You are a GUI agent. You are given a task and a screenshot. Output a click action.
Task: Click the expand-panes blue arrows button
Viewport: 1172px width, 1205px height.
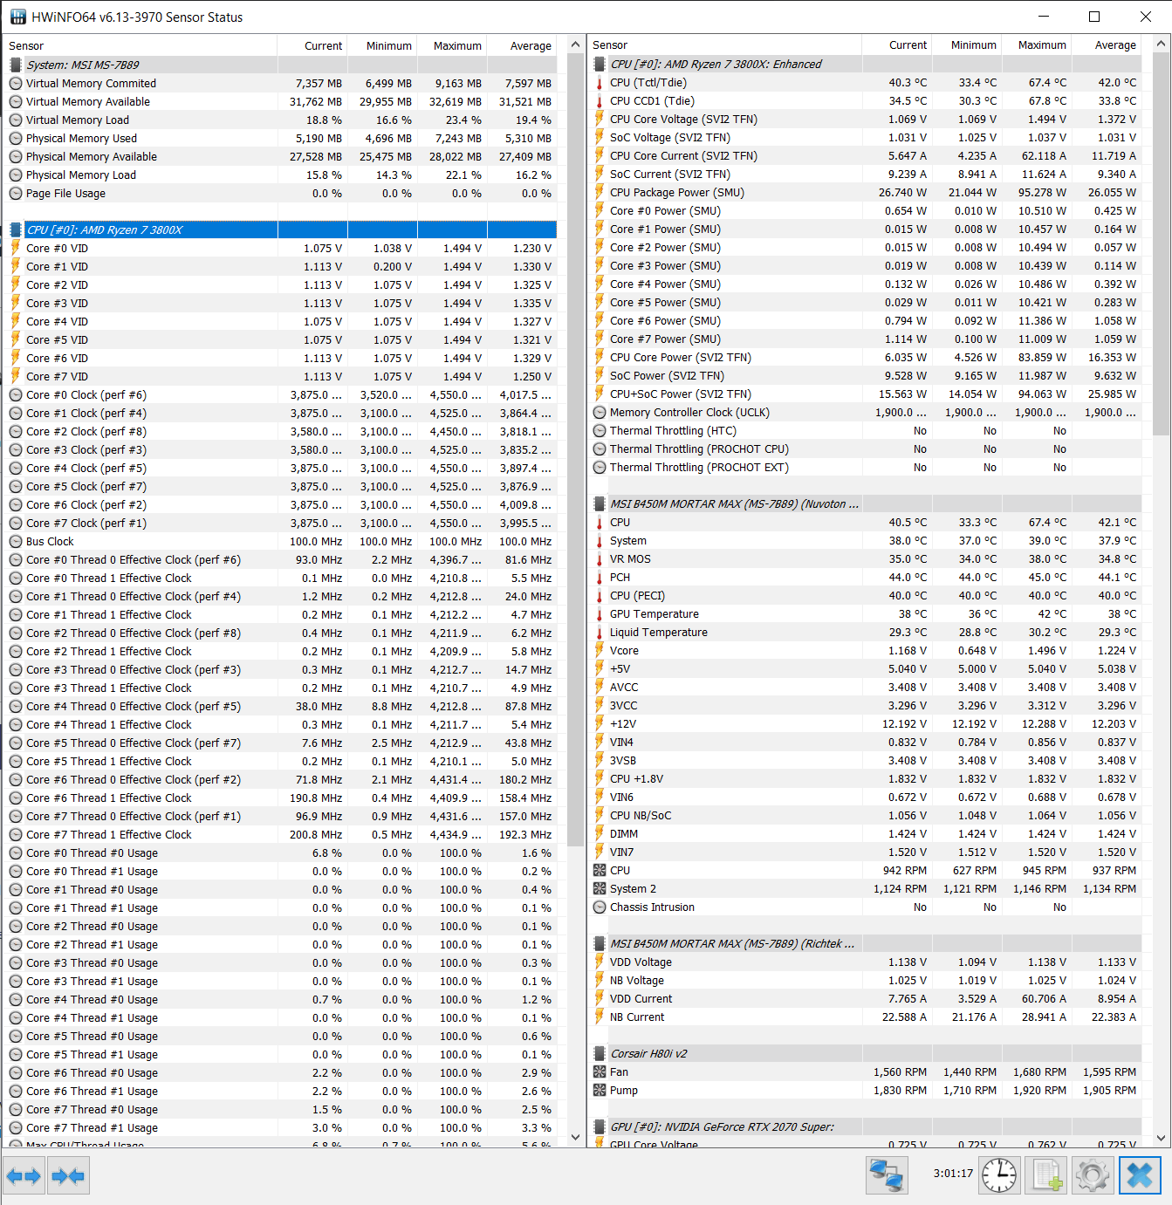click(24, 1176)
